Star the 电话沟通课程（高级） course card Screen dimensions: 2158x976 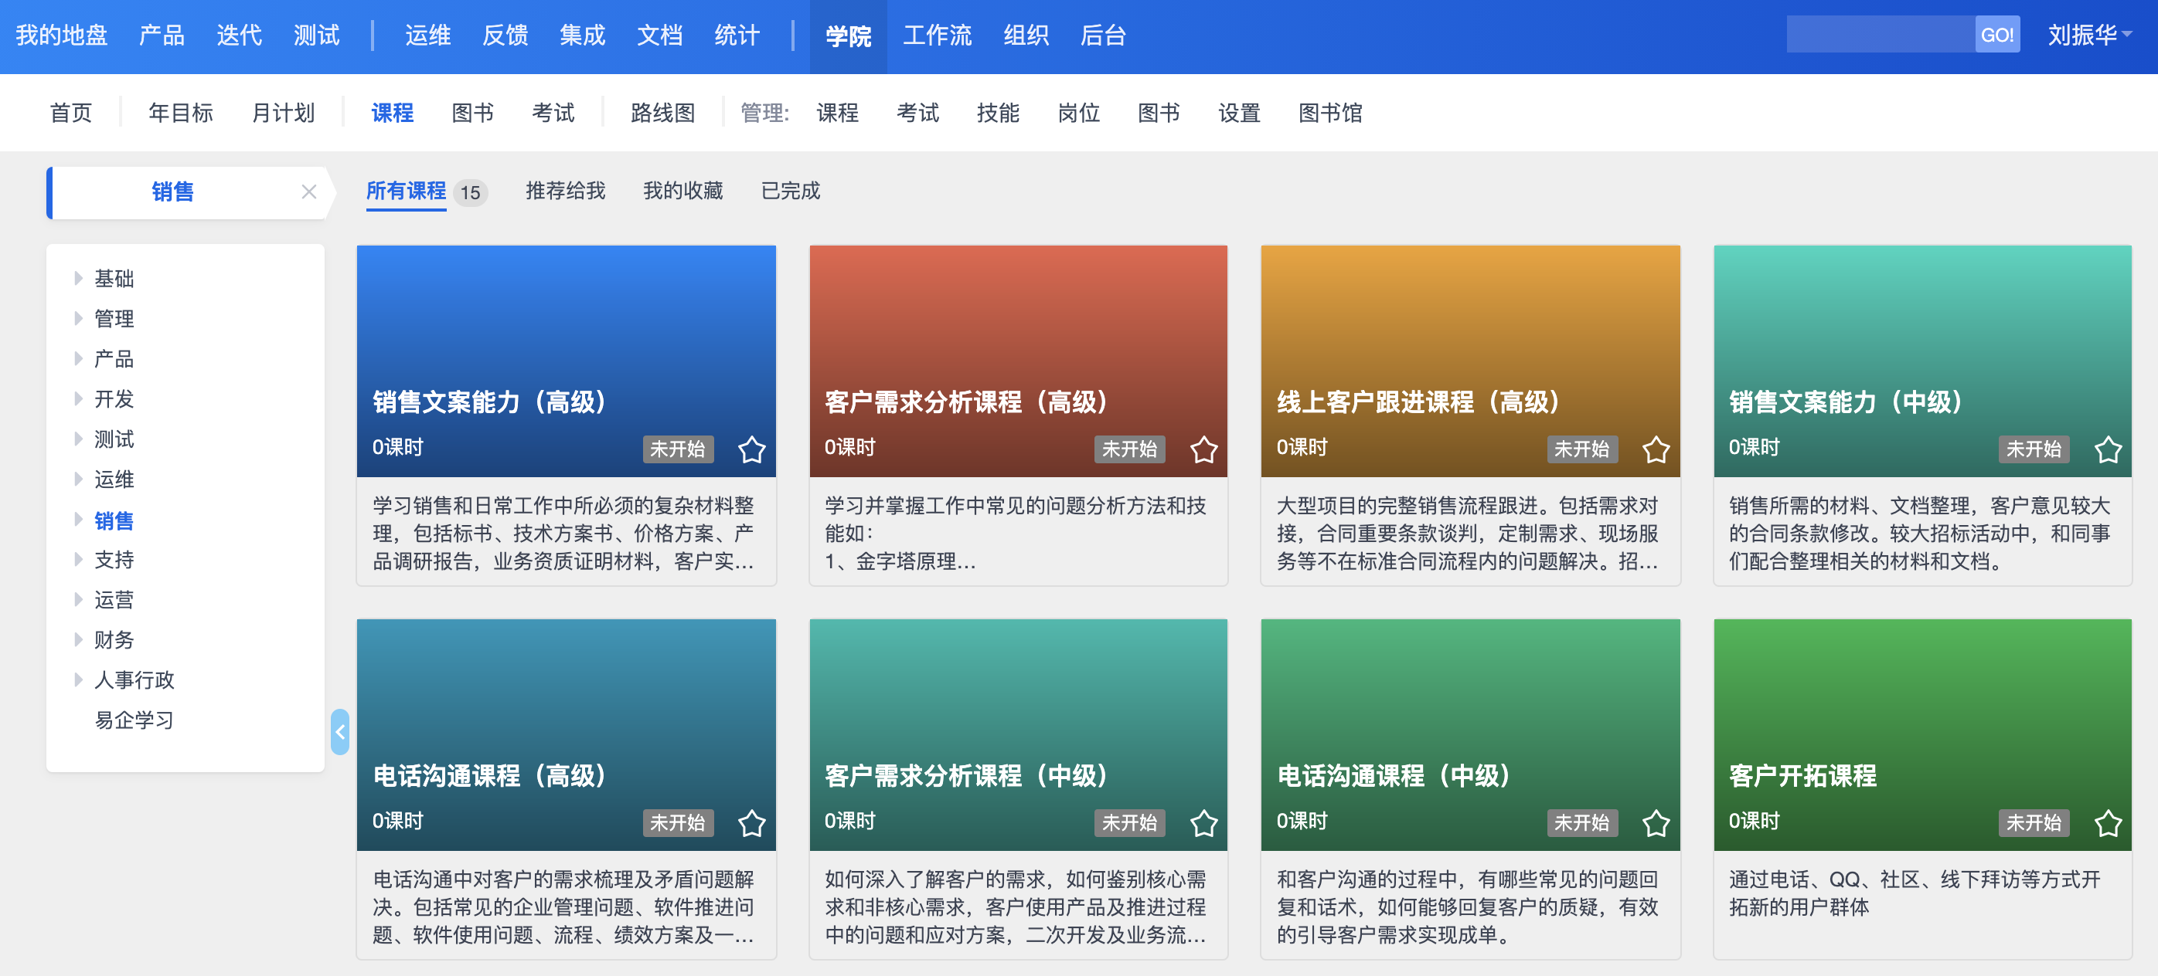(751, 823)
